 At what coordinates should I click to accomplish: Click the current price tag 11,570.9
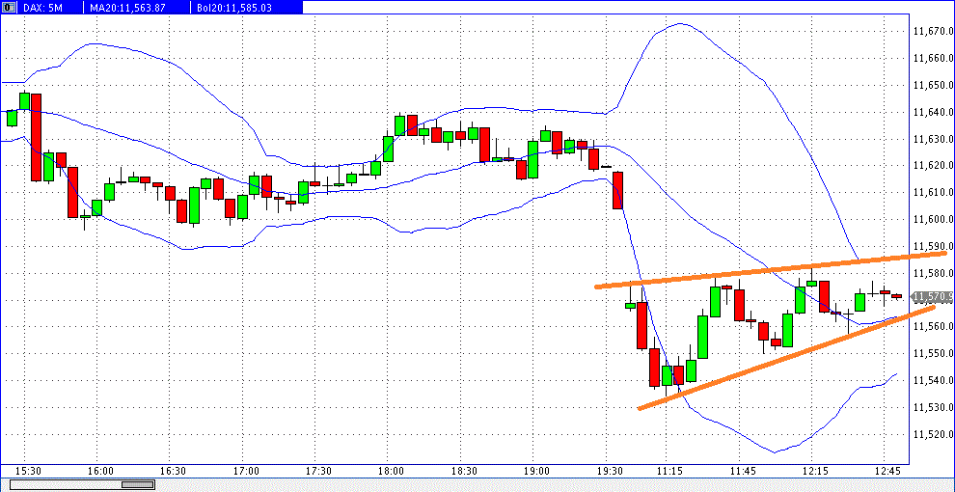click(933, 296)
